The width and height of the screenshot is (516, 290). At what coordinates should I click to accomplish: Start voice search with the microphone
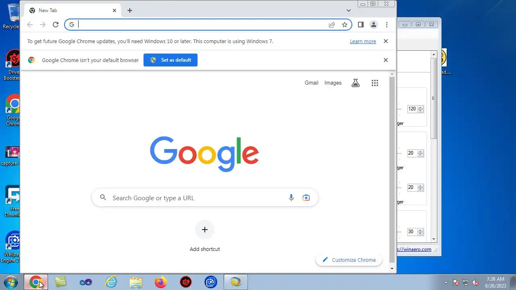pos(291,198)
